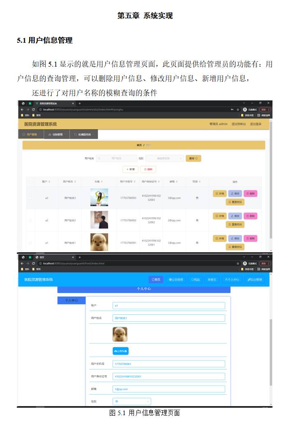The height and width of the screenshot is (425, 307).
Task: Toggle the select-all checkbox in table header
Action: [30, 181]
